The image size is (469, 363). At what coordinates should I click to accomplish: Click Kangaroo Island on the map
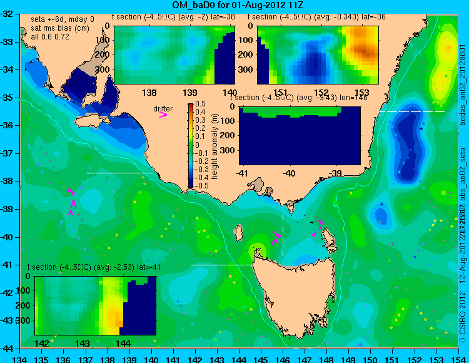click(93, 121)
